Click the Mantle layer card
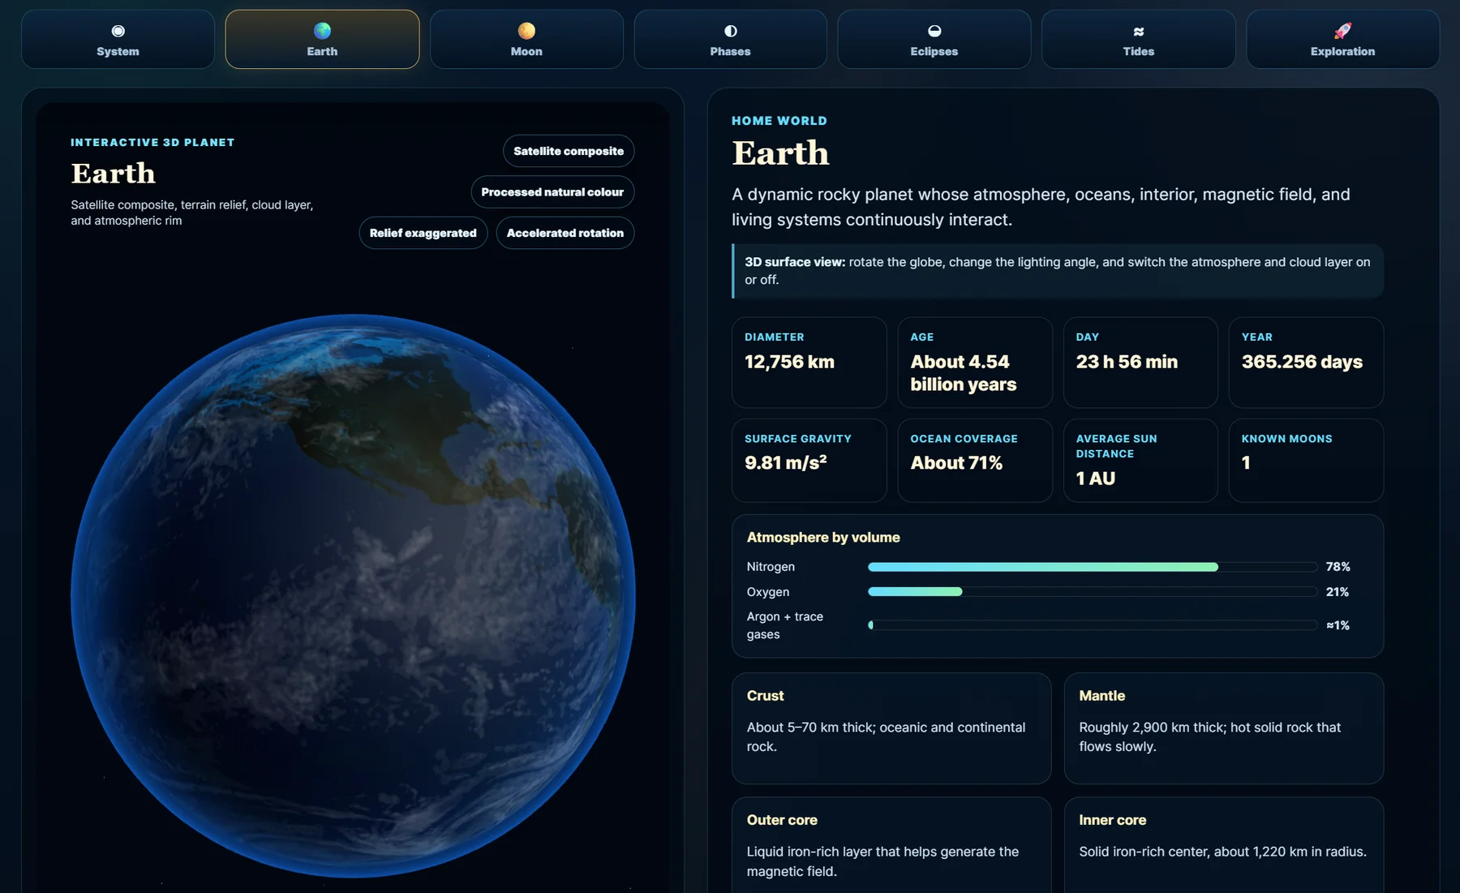This screenshot has height=893, width=1460. [x=1224, y=728]
